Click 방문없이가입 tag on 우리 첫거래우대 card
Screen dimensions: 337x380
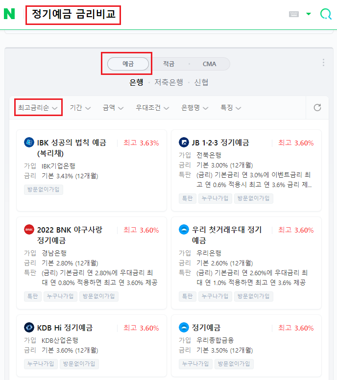coord(254,296)
